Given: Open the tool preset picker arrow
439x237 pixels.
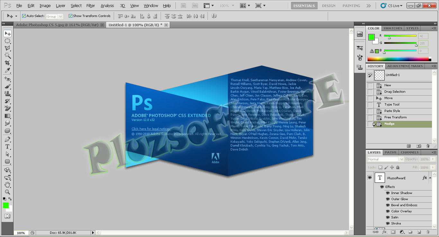Looking at the screenshot, I should click(16, 16).
